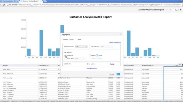Viewport: 183px width, 102px height.
Task: Click the Customer Analysis Detail Report chart title
Action: (90, 17)
